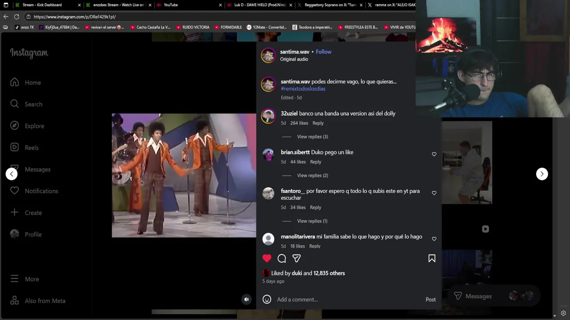This screenshot has height=320, width=570.
Task: Open 32uziel's profile avatar
Action: click(x=268, y=116)
